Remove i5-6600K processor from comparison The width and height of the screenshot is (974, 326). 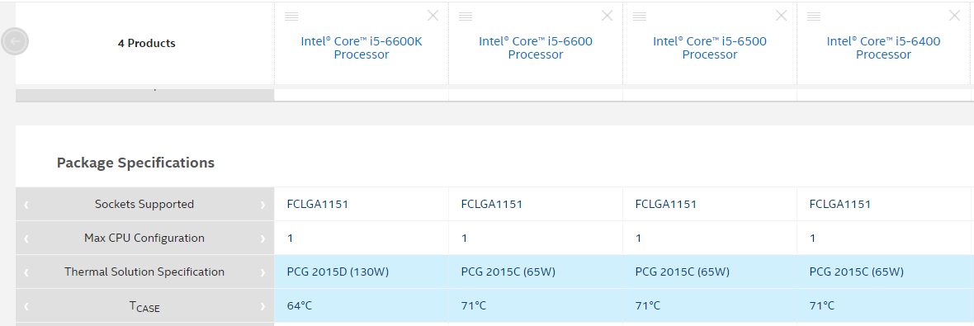(x=433, y=16)
